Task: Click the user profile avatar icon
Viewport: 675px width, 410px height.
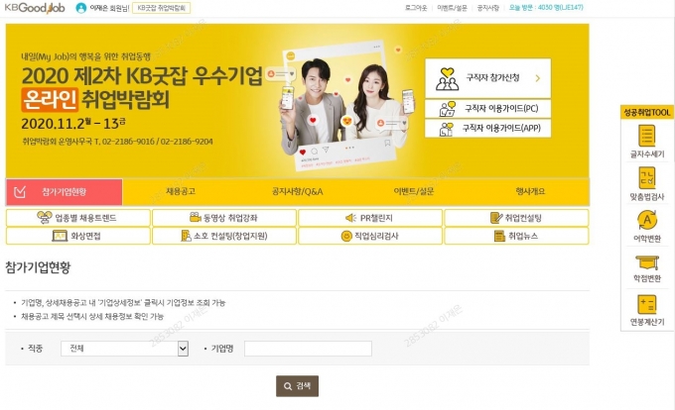Action: click(x=81, y=8)
